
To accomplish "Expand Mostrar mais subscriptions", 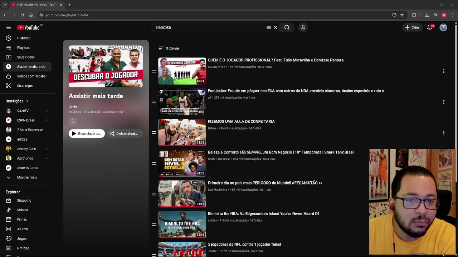I will (28, 177).
